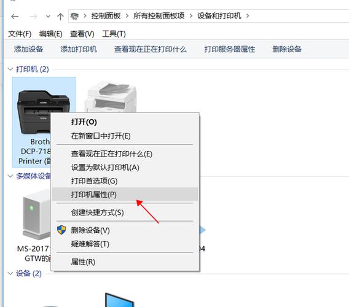Open the 查看(V) menu
The height and width of the screenshot is (307, 349).
point(82,34)
